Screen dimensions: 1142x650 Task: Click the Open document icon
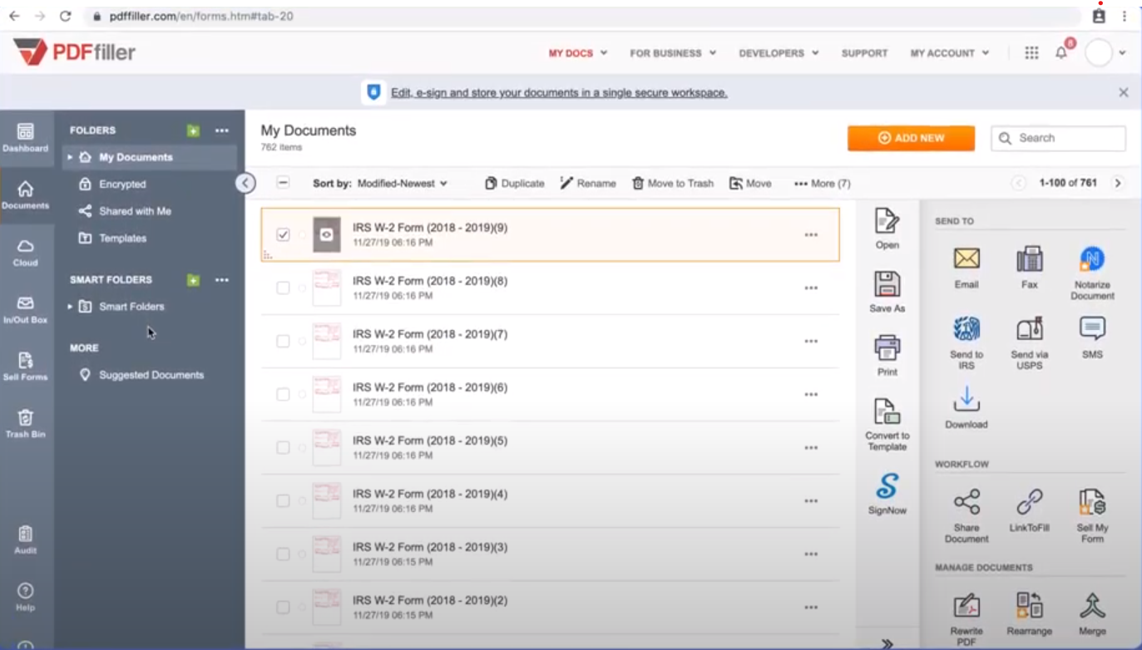coord(887,229)
